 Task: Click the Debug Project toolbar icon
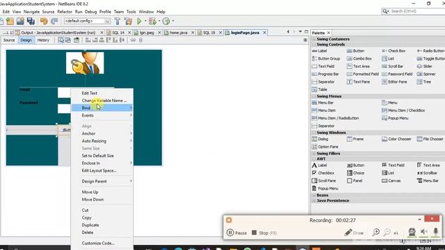pos(152,21)
